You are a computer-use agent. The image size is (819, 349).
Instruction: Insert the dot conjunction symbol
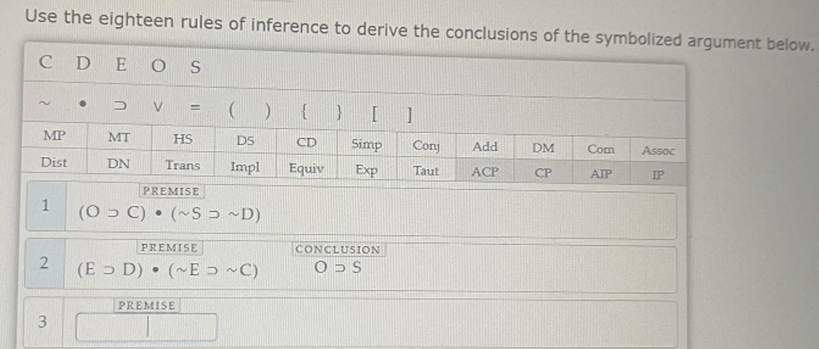tap(82, 105)
